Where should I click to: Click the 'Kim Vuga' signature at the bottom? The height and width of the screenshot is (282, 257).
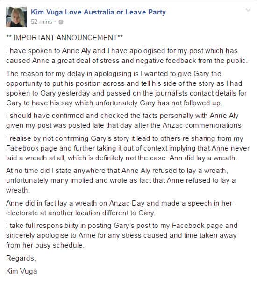21,271
